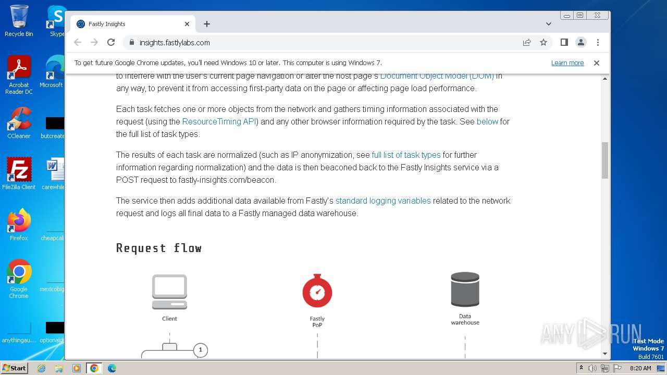
Task: Show hidden system tray icons
Action: pyautogui.click(x=581, y=368)
